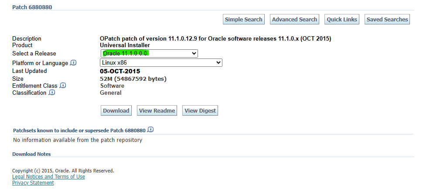Open the Privacy Statement link
Image resolution: width=423 pixels, height=189 pixels.
pos(33,183)
